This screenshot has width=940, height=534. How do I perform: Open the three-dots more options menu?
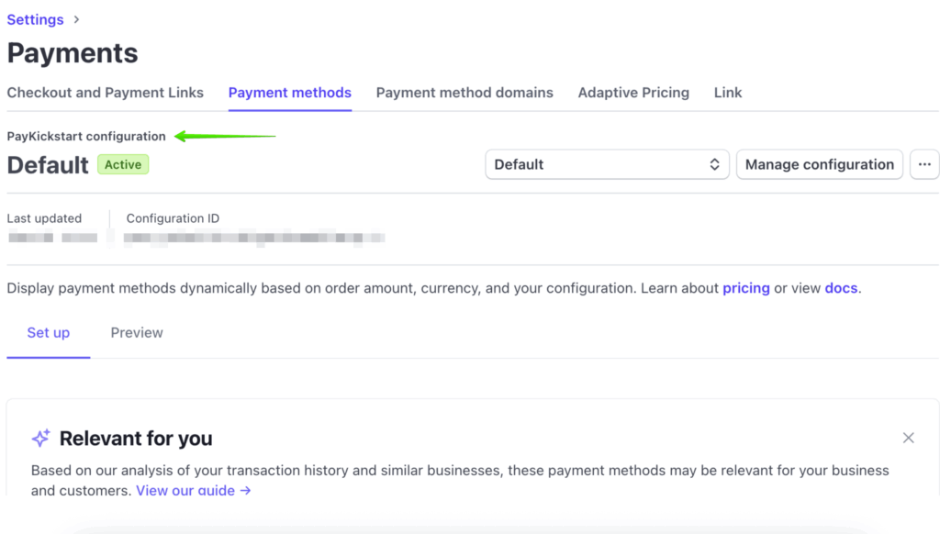(x=924, y=165)
